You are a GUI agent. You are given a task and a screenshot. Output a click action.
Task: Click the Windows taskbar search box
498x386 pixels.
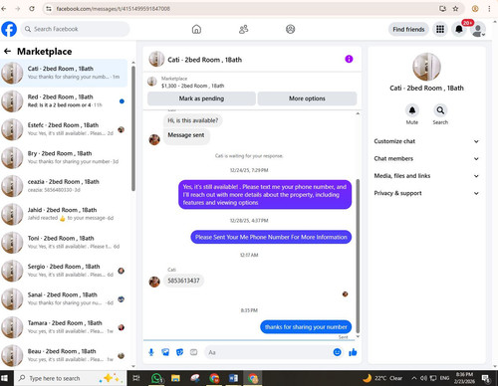coord(70,378)
